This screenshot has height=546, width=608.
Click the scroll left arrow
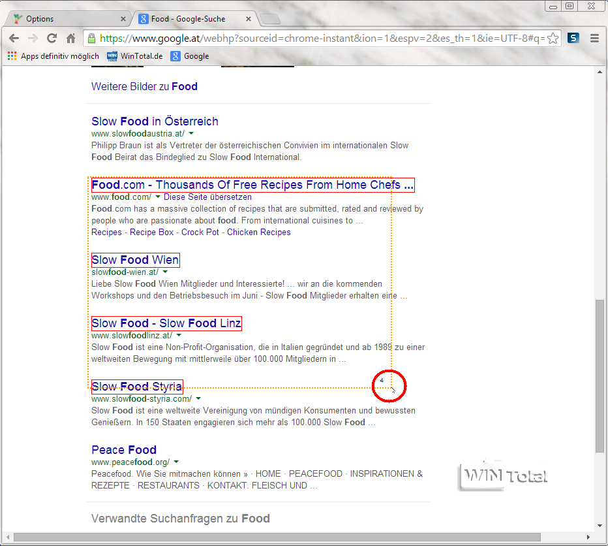coord(8,537)
